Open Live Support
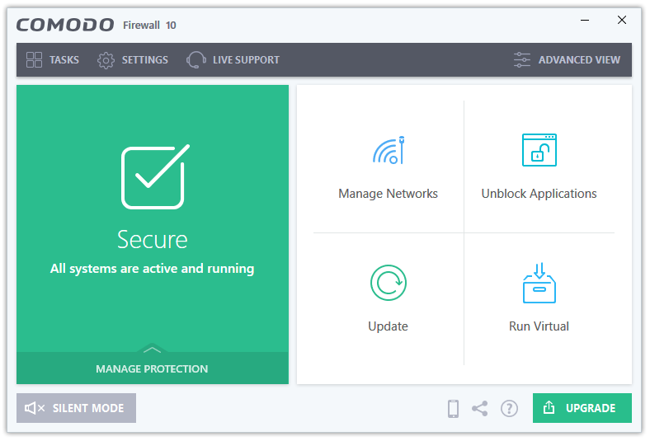This screenshot has height=441, width=650. click(233, 59)
